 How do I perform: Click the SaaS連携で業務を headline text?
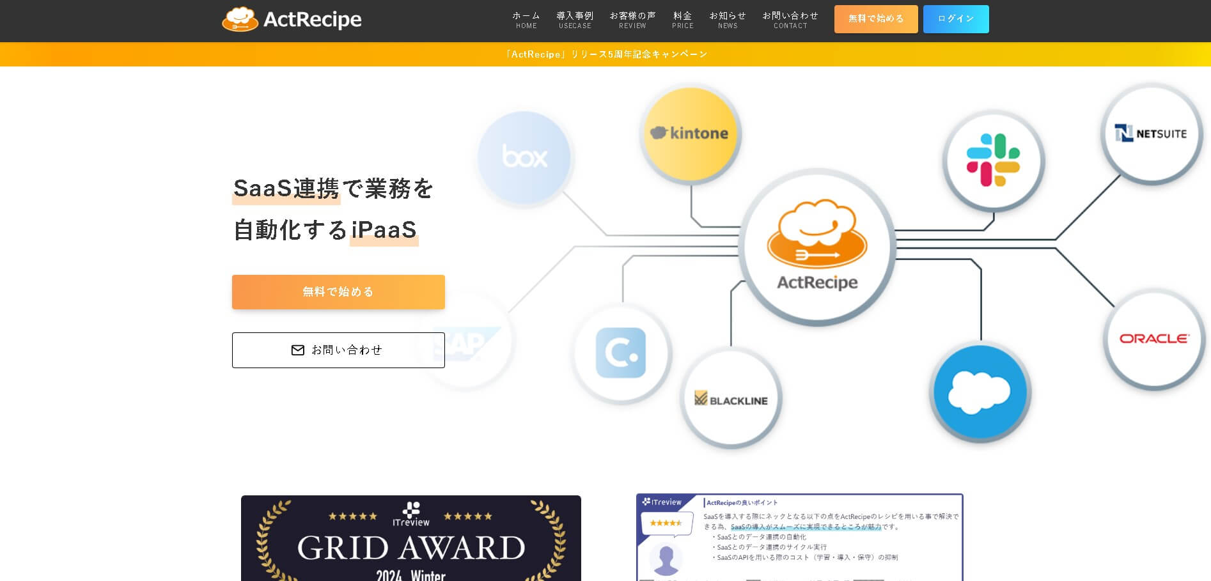pyautogui.click(x=333, y=189)
